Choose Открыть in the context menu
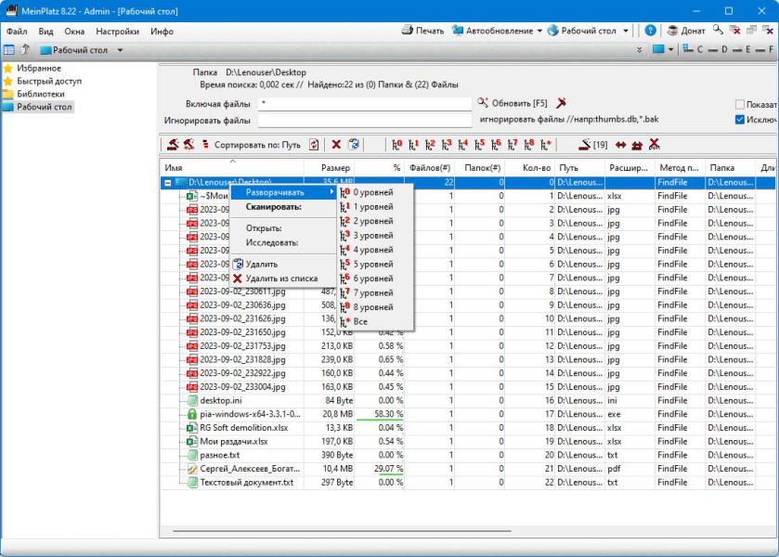 (x=284, y=228)
